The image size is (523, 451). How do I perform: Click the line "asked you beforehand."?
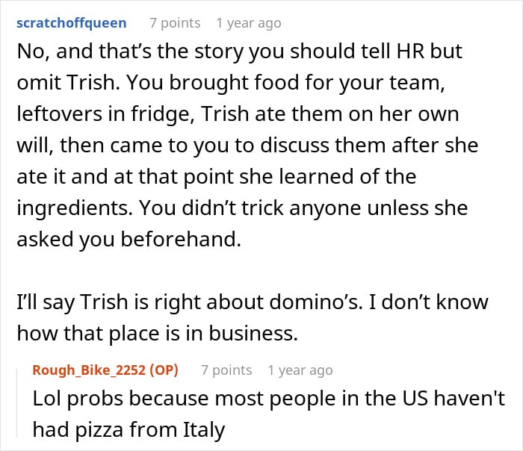[x=129, y=240]
